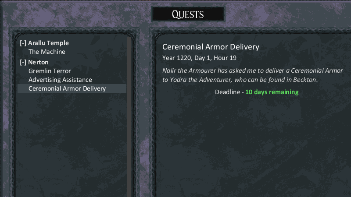Click the Deadline label
Screen dimensions: 351x197
pos(227,92)
